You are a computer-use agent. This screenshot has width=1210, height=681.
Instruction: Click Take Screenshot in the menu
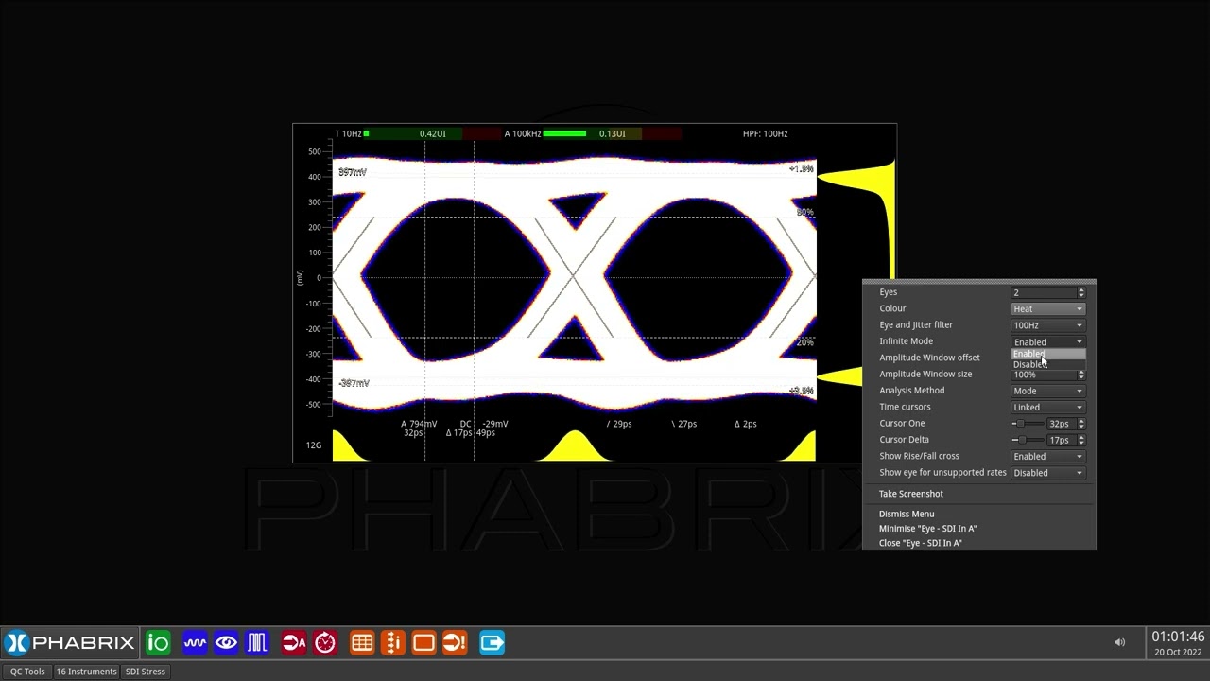click(x=911, y=494)
